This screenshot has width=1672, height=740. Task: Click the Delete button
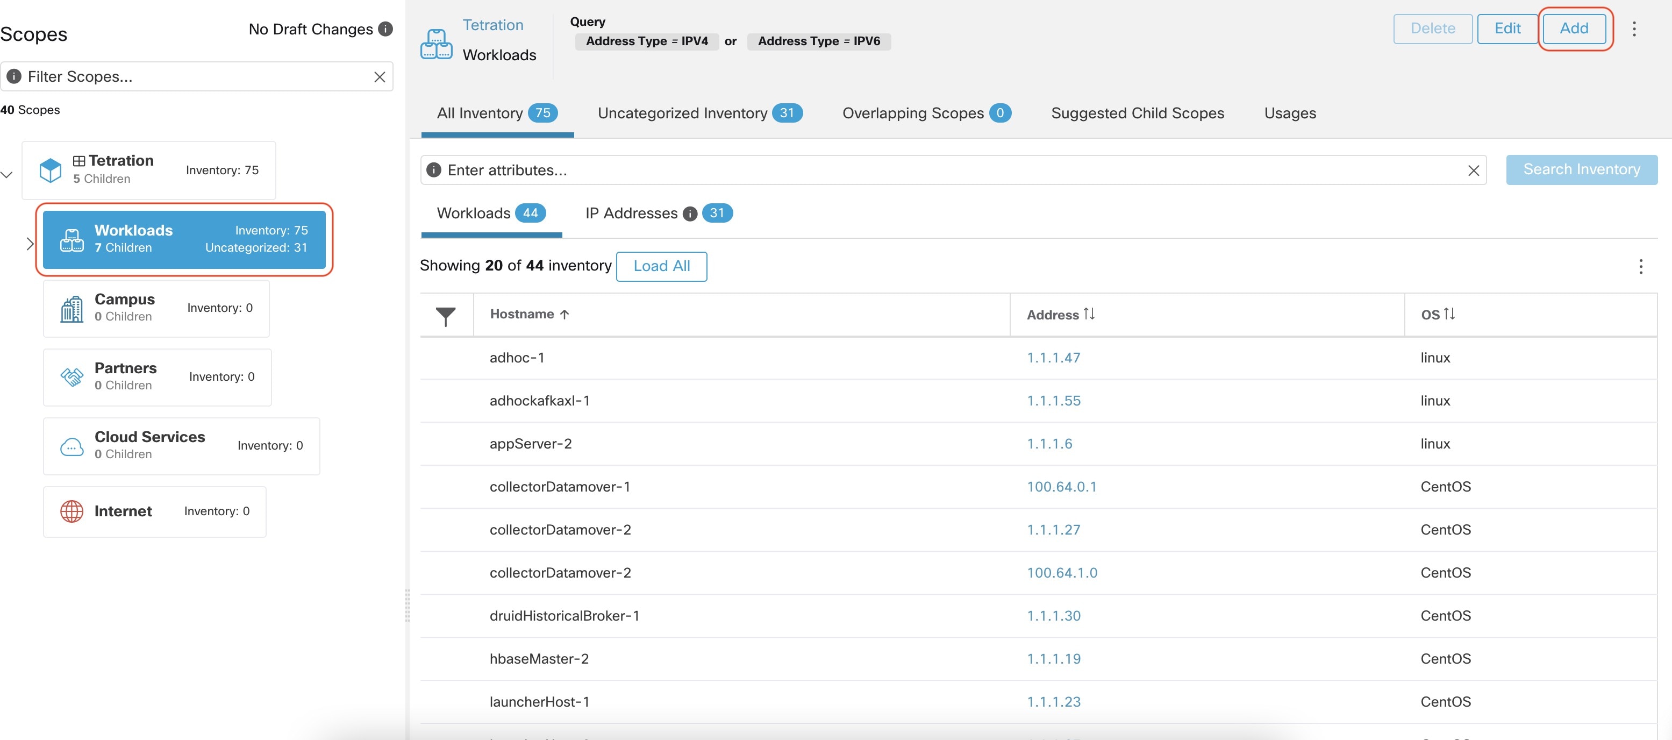tap(1433, 29)
